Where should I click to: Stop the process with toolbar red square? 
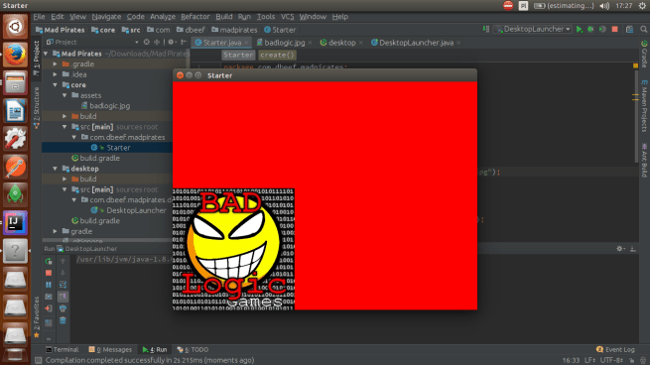click(x=614, y=30)
